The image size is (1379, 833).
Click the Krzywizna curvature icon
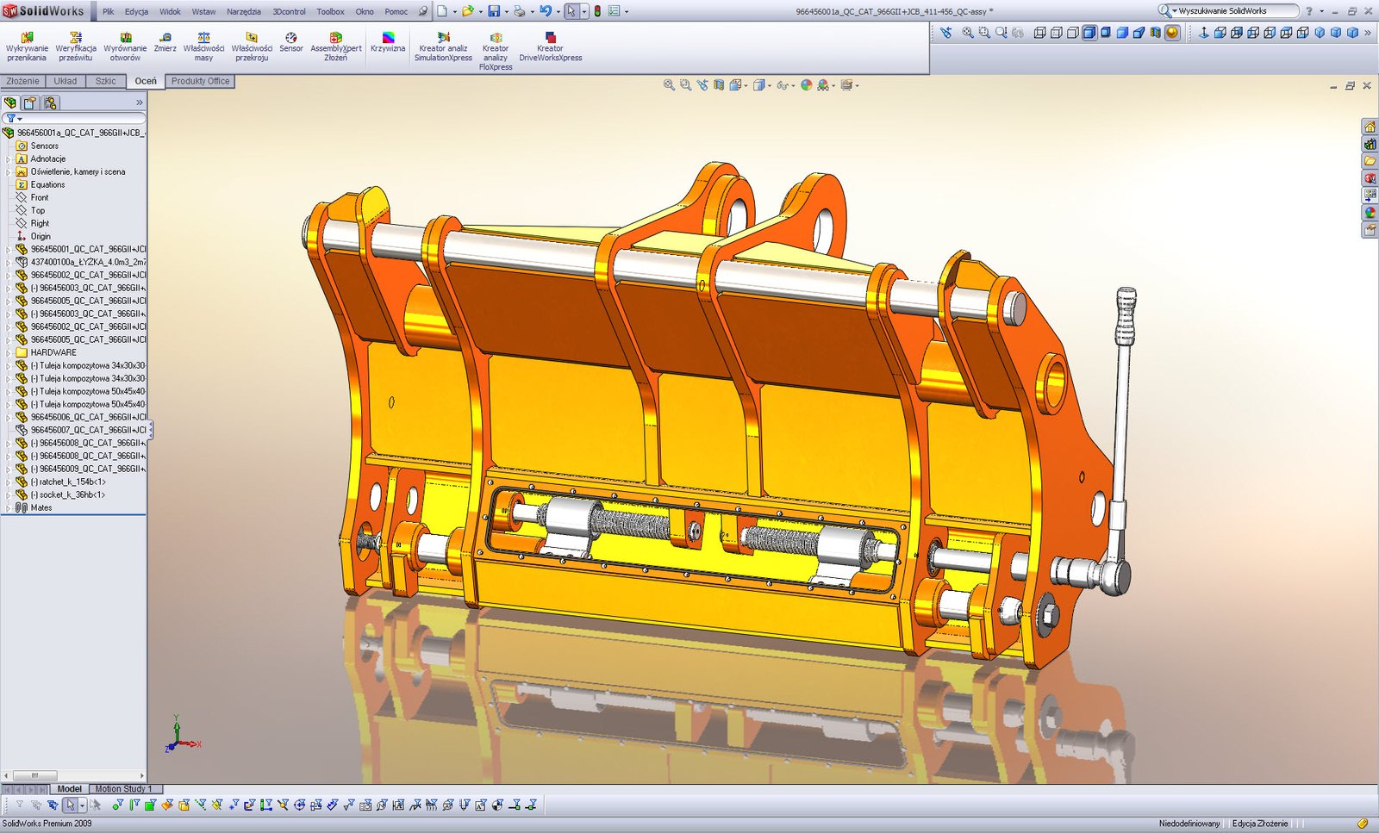pyautogui.click(x=388, y=42)
